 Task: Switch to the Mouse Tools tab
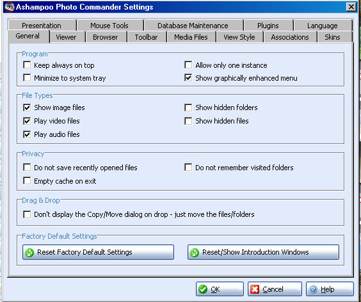click(110, 26)
